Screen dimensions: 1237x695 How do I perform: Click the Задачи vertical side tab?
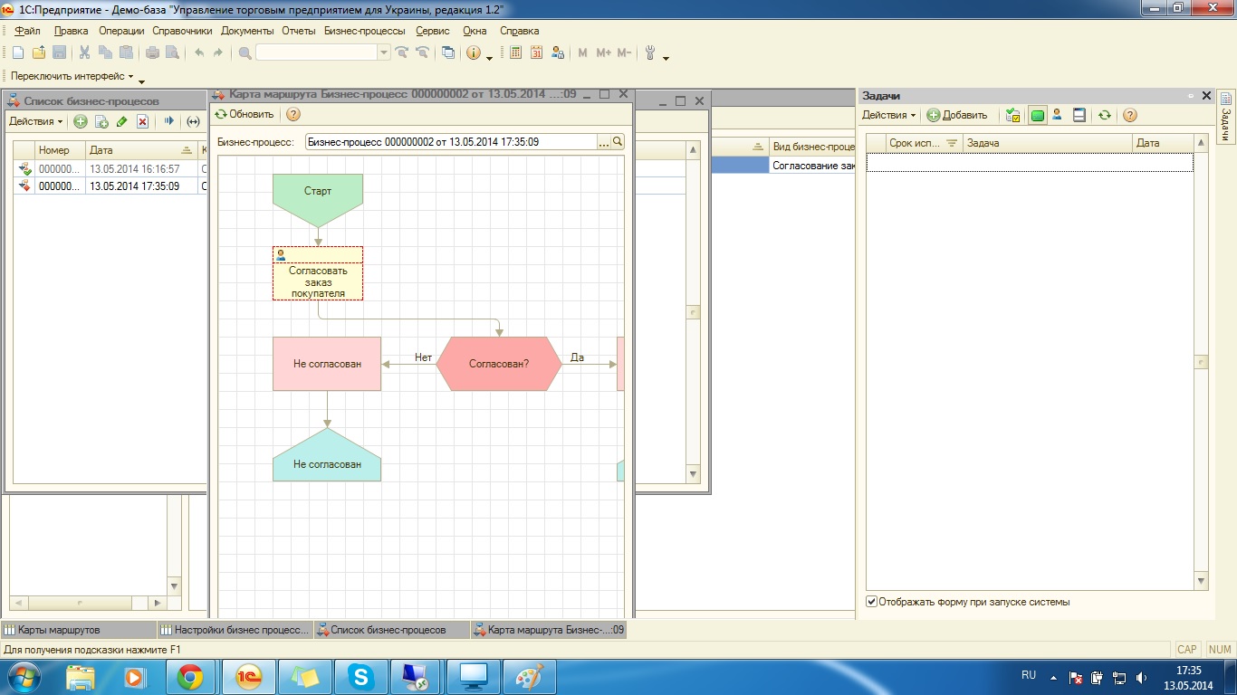1225,118
